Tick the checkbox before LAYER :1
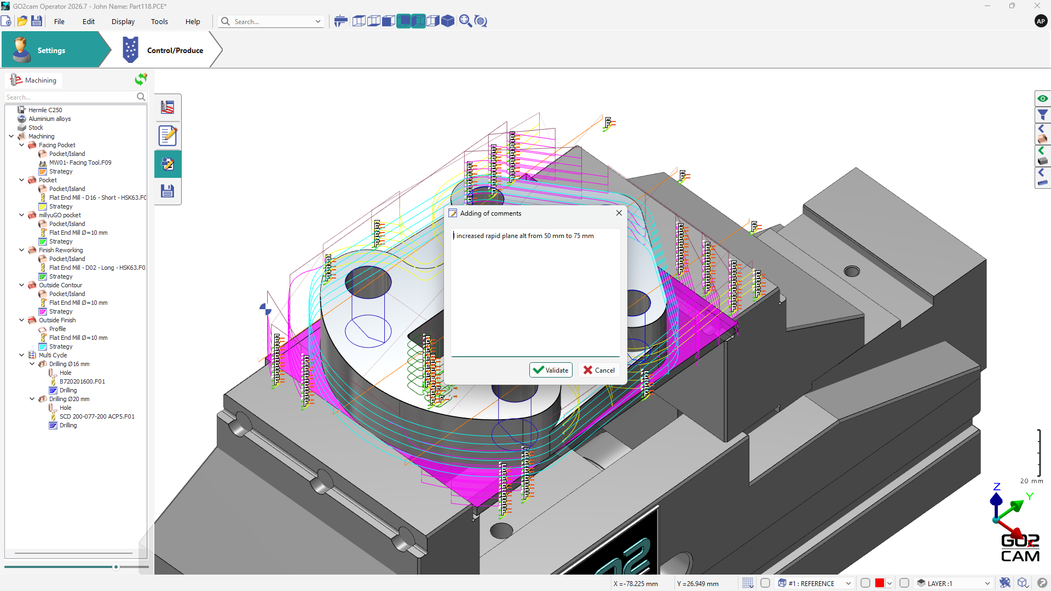Viewport: 1051px width, 591px height. 904,583
